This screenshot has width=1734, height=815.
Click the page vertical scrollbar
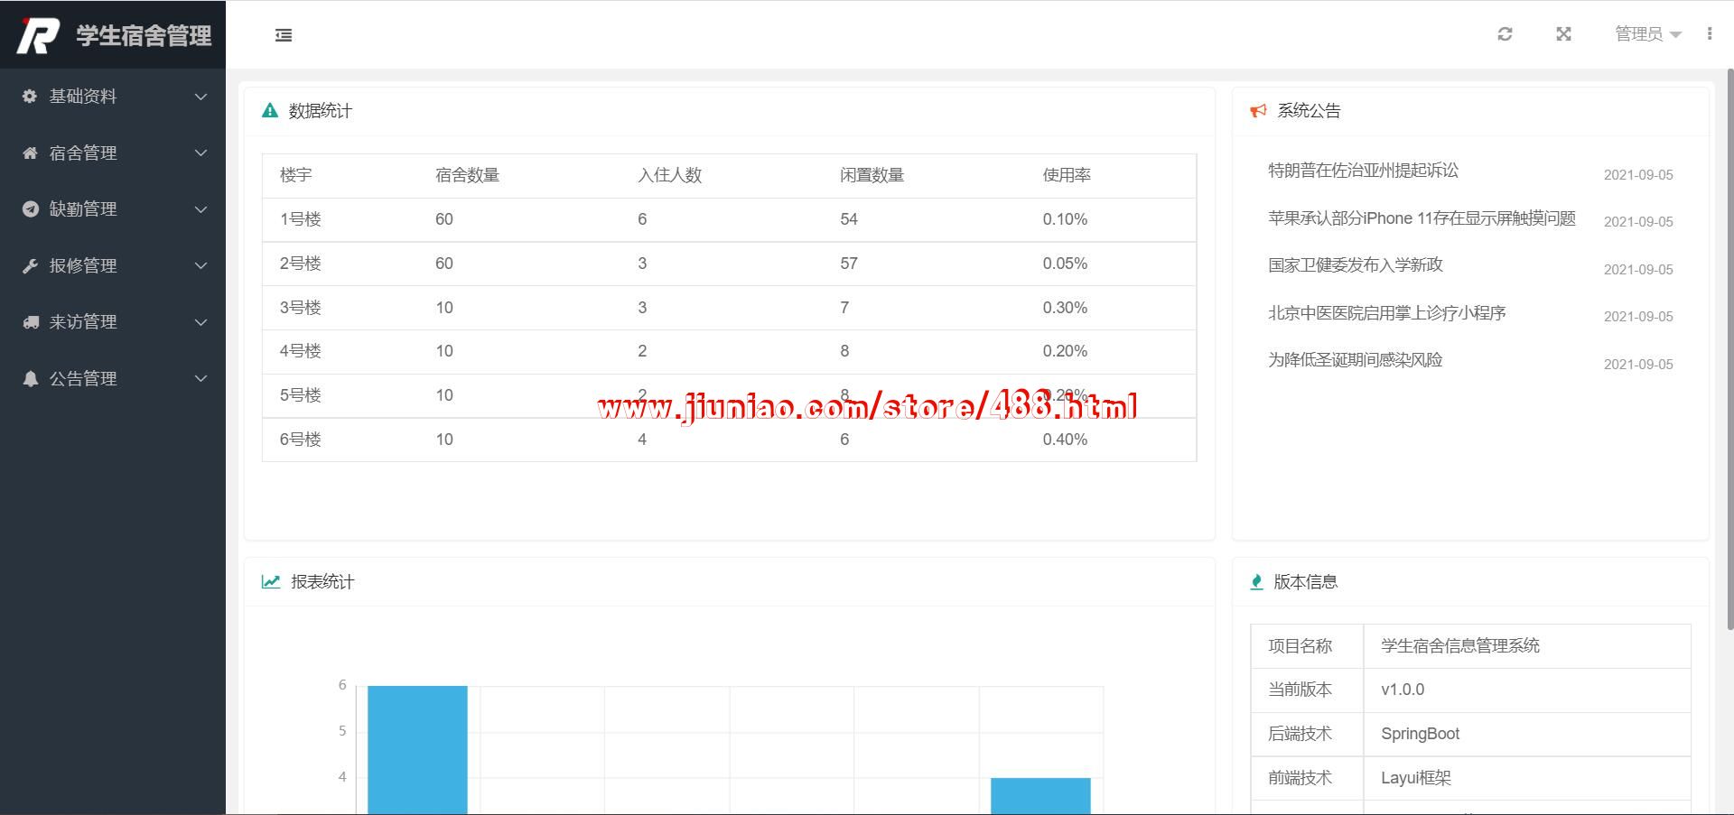[x=1729, y=349]
